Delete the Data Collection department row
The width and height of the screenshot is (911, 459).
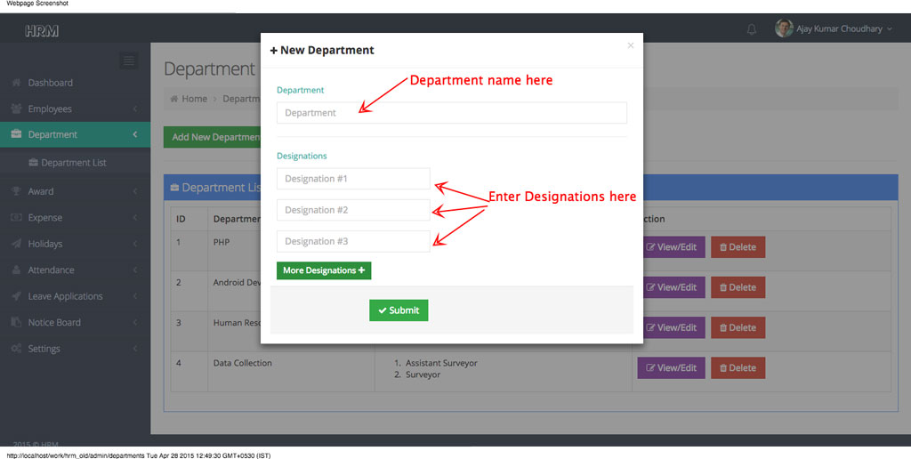click(x=738, y=367)
